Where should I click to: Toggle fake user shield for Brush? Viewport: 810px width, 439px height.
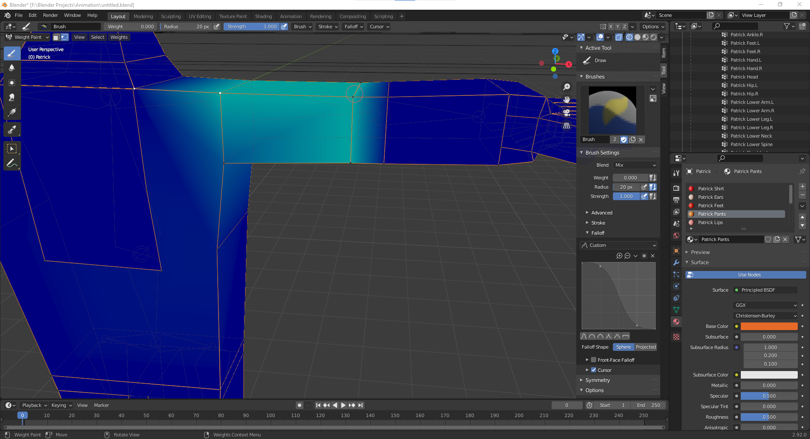click(624, 140)
